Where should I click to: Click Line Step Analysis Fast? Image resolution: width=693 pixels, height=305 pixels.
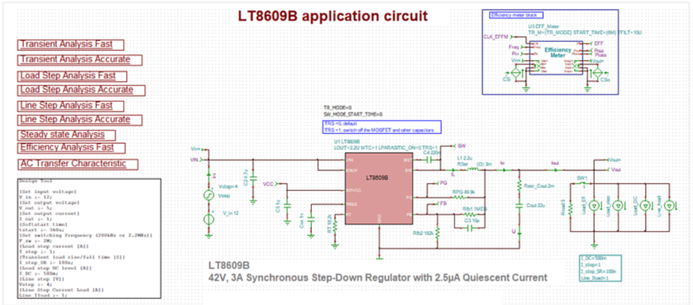pyautogui.click(x=67, y=105)
